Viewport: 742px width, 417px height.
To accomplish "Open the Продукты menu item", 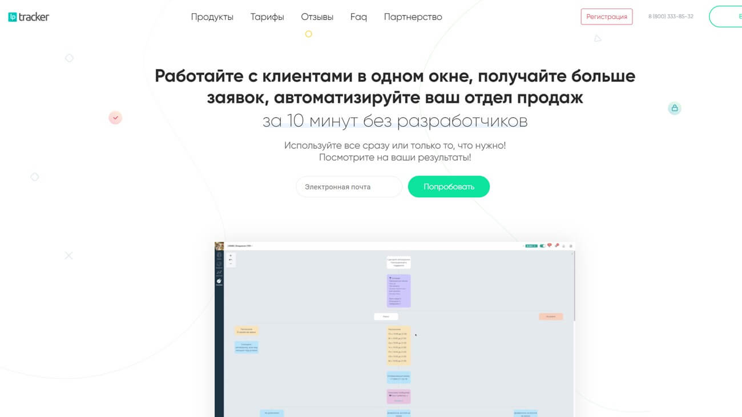I will coord(212,17).
